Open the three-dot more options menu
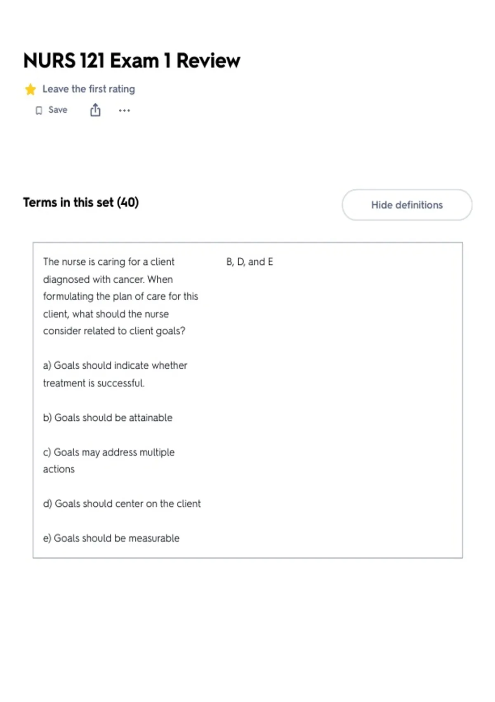Image resolution: width=495 pixels, height=702 pixels. tap(124, 111)
